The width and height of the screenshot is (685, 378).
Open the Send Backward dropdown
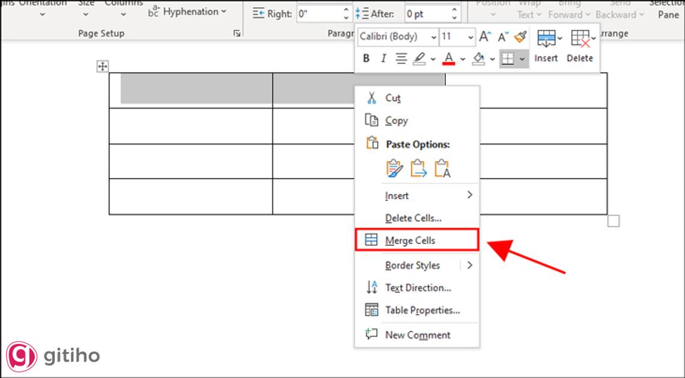tap(620, 9)
